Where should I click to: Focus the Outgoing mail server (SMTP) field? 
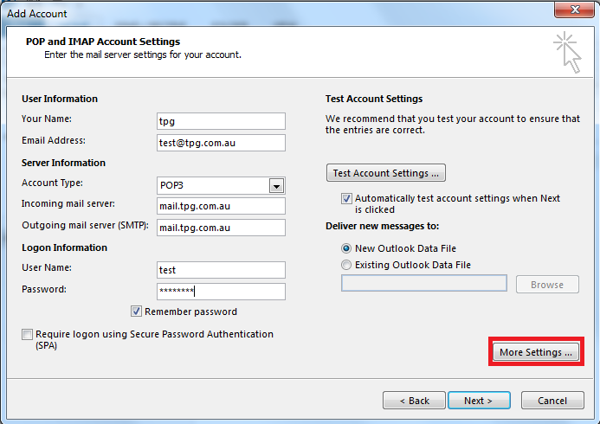coord(221,228)
